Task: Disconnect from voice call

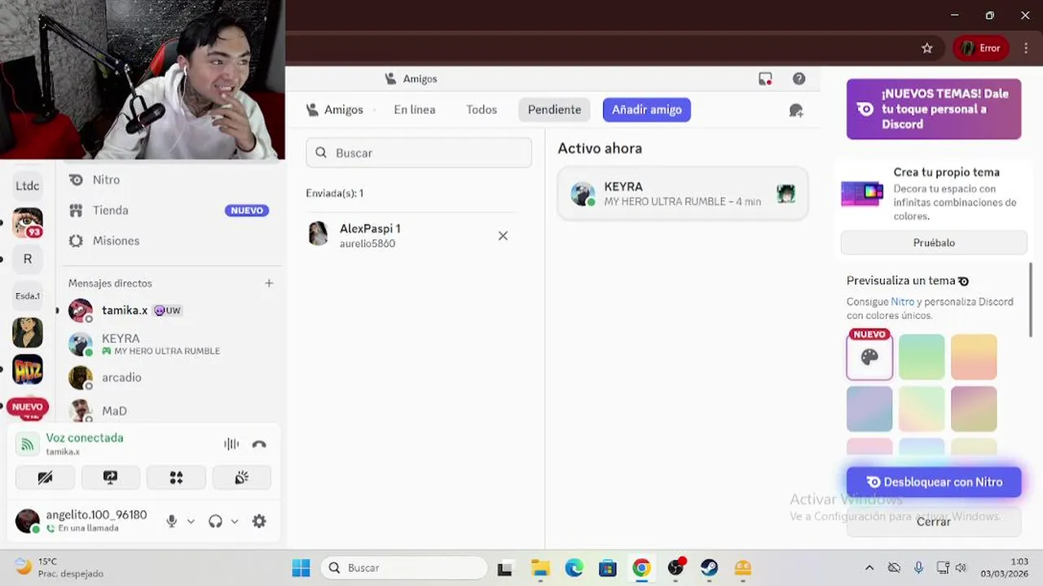Action: tap(259, 444)
